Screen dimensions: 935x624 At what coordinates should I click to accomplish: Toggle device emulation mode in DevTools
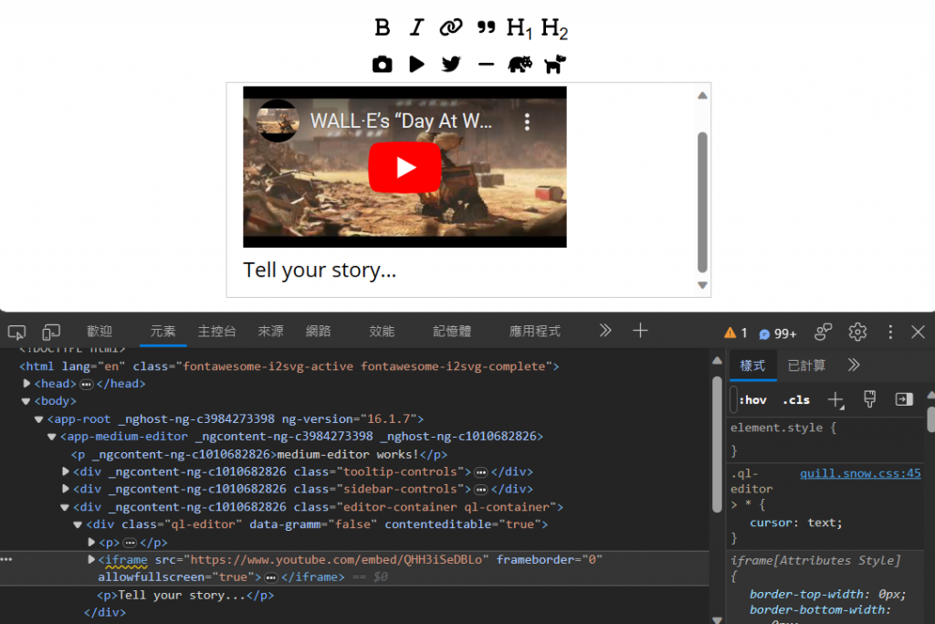pyautogui.click(x=51, y=332)
